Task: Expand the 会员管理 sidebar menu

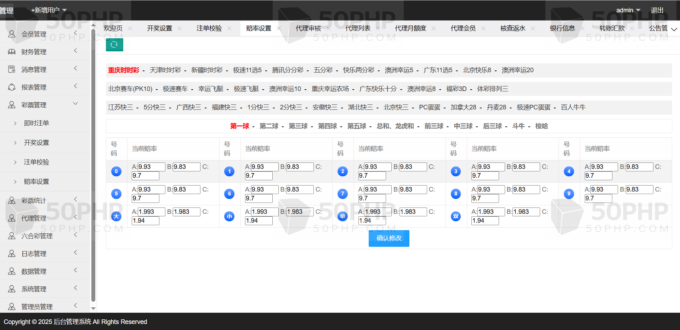Action: [x=75, y=33]
